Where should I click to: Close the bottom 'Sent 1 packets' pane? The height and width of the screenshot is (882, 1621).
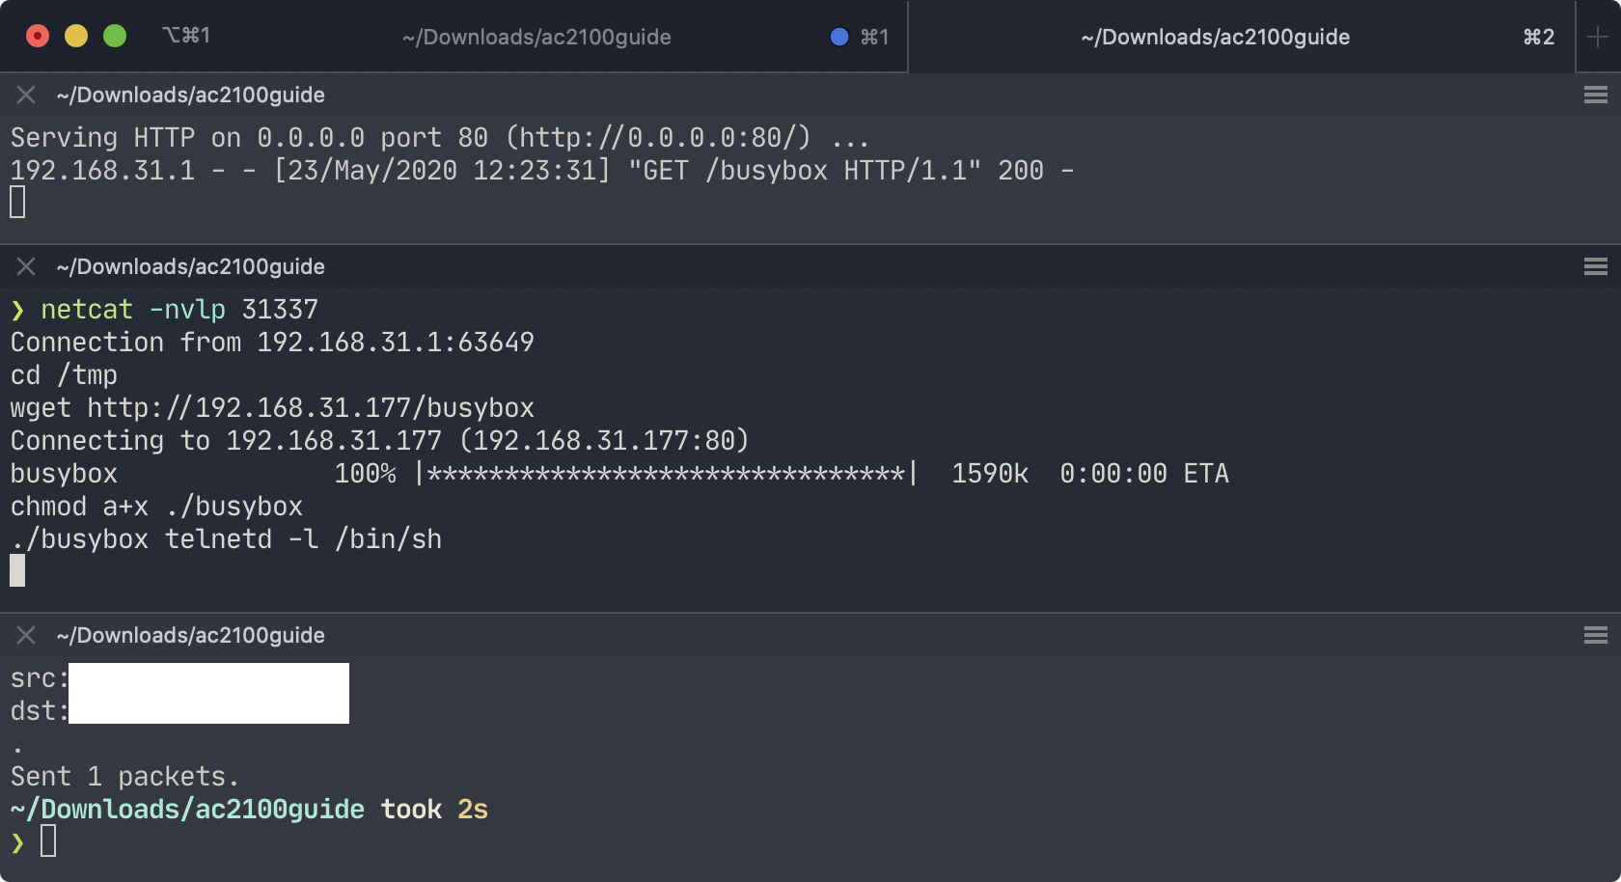click(x=26, y=635)
